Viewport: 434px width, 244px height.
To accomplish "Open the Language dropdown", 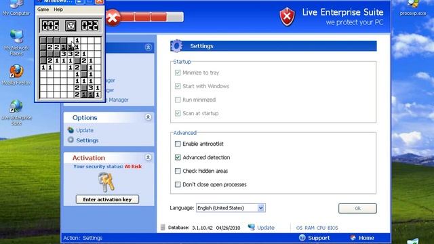I will click(x=231, y=208).
